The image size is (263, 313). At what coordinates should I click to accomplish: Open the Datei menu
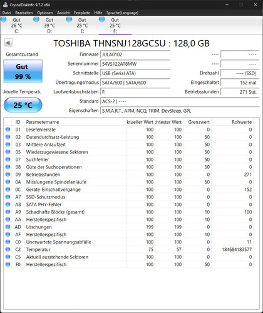click(x=7, y=13)
